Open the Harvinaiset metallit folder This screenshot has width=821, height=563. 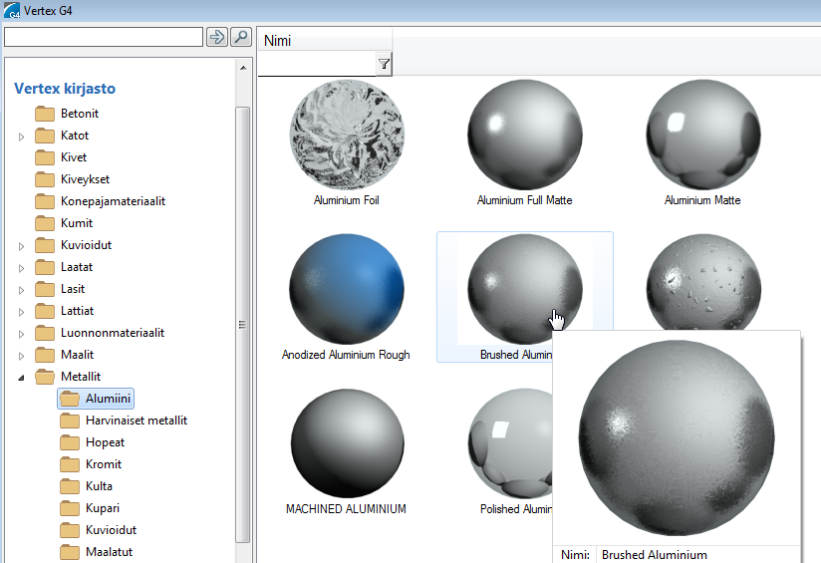click(136, 421)
